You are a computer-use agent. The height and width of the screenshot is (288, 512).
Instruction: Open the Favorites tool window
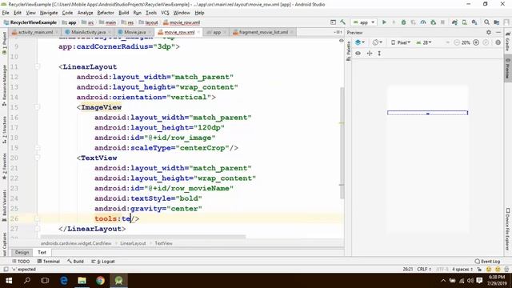point(4,166)
